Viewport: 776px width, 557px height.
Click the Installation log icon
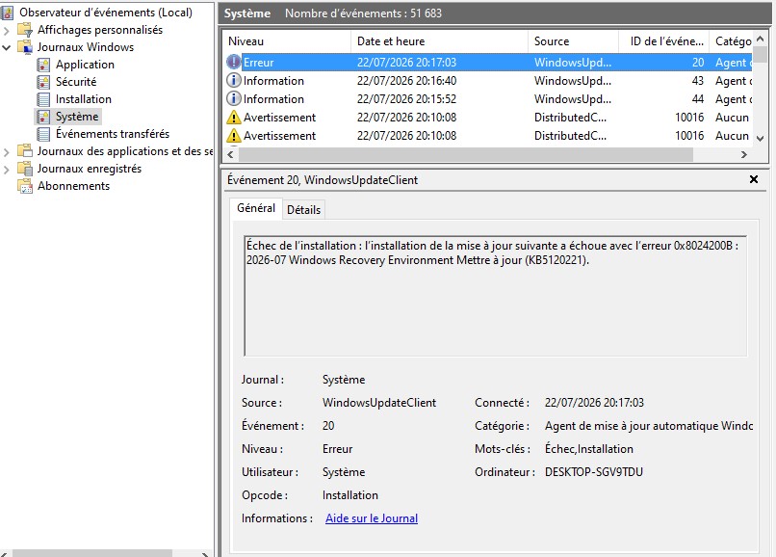click(43, 99)
